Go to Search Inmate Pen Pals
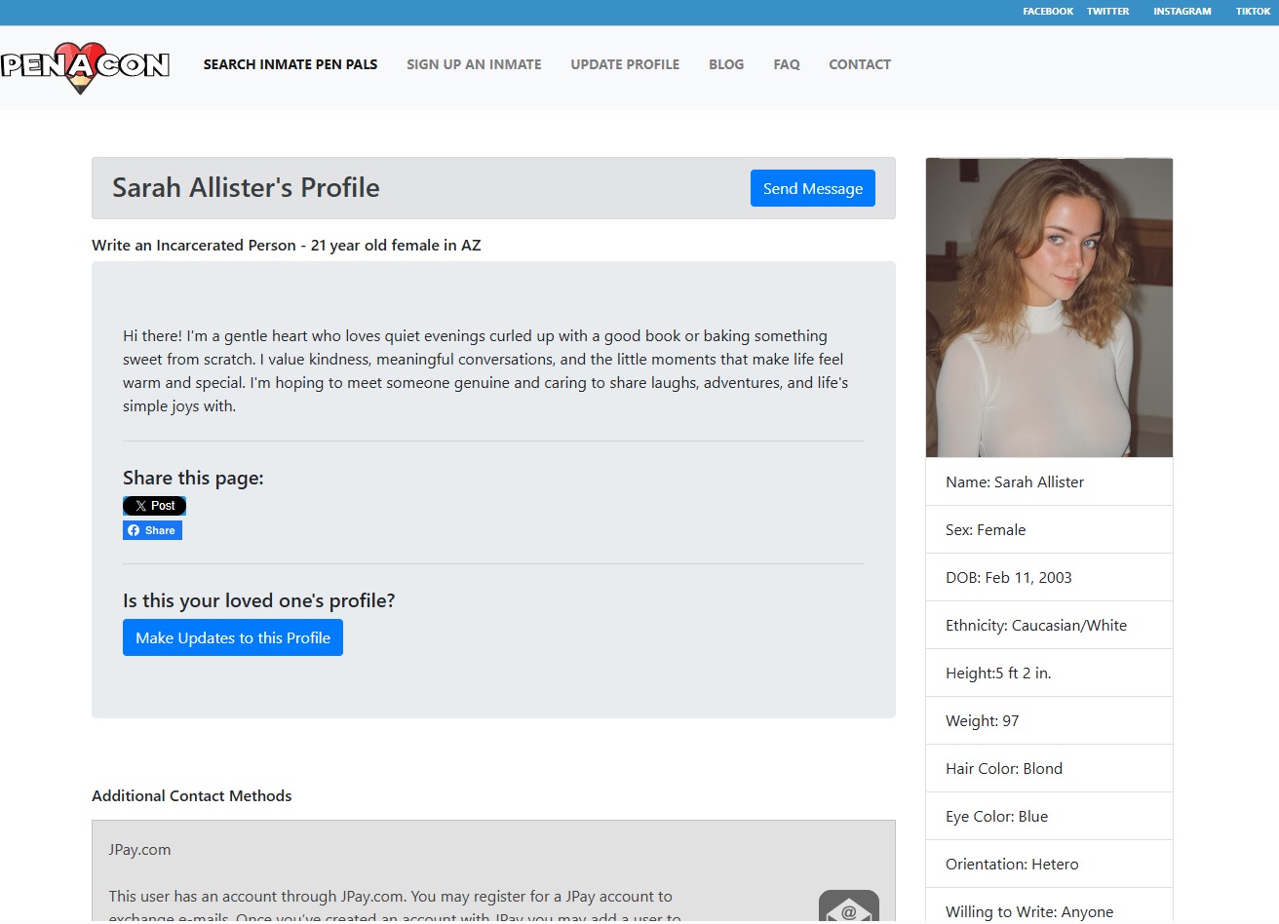Viewport: 1279px width, 924px height. pos(291,64)
